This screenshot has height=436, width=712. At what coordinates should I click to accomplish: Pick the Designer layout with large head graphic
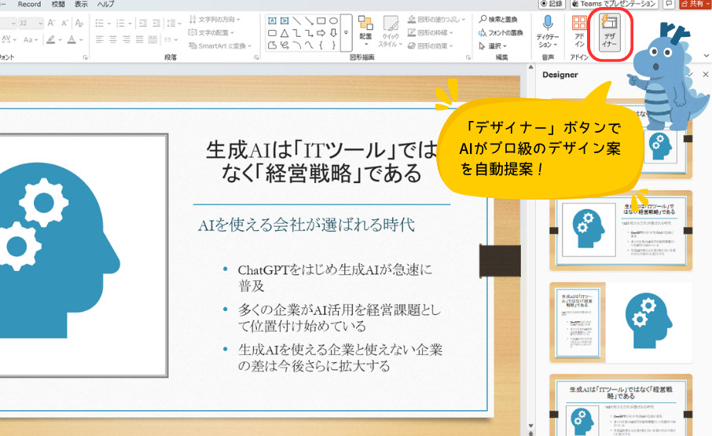point(621,323)
